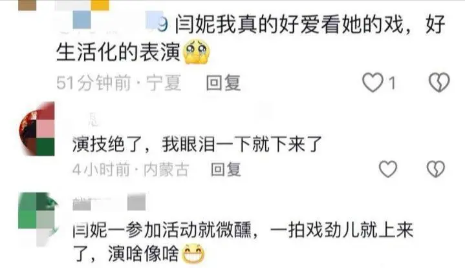This screenshot has width=465, height=268.
Task: Select the comment text 闫妮我真的好爱看她的戏
Action: [x=289, y=25]
